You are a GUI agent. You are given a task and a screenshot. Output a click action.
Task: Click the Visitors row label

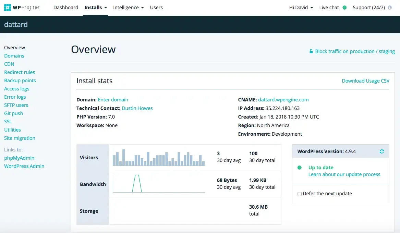pyautogui.click(x=89, y=158)
